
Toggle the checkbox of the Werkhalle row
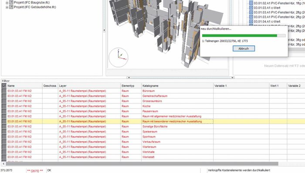[4, 152]
